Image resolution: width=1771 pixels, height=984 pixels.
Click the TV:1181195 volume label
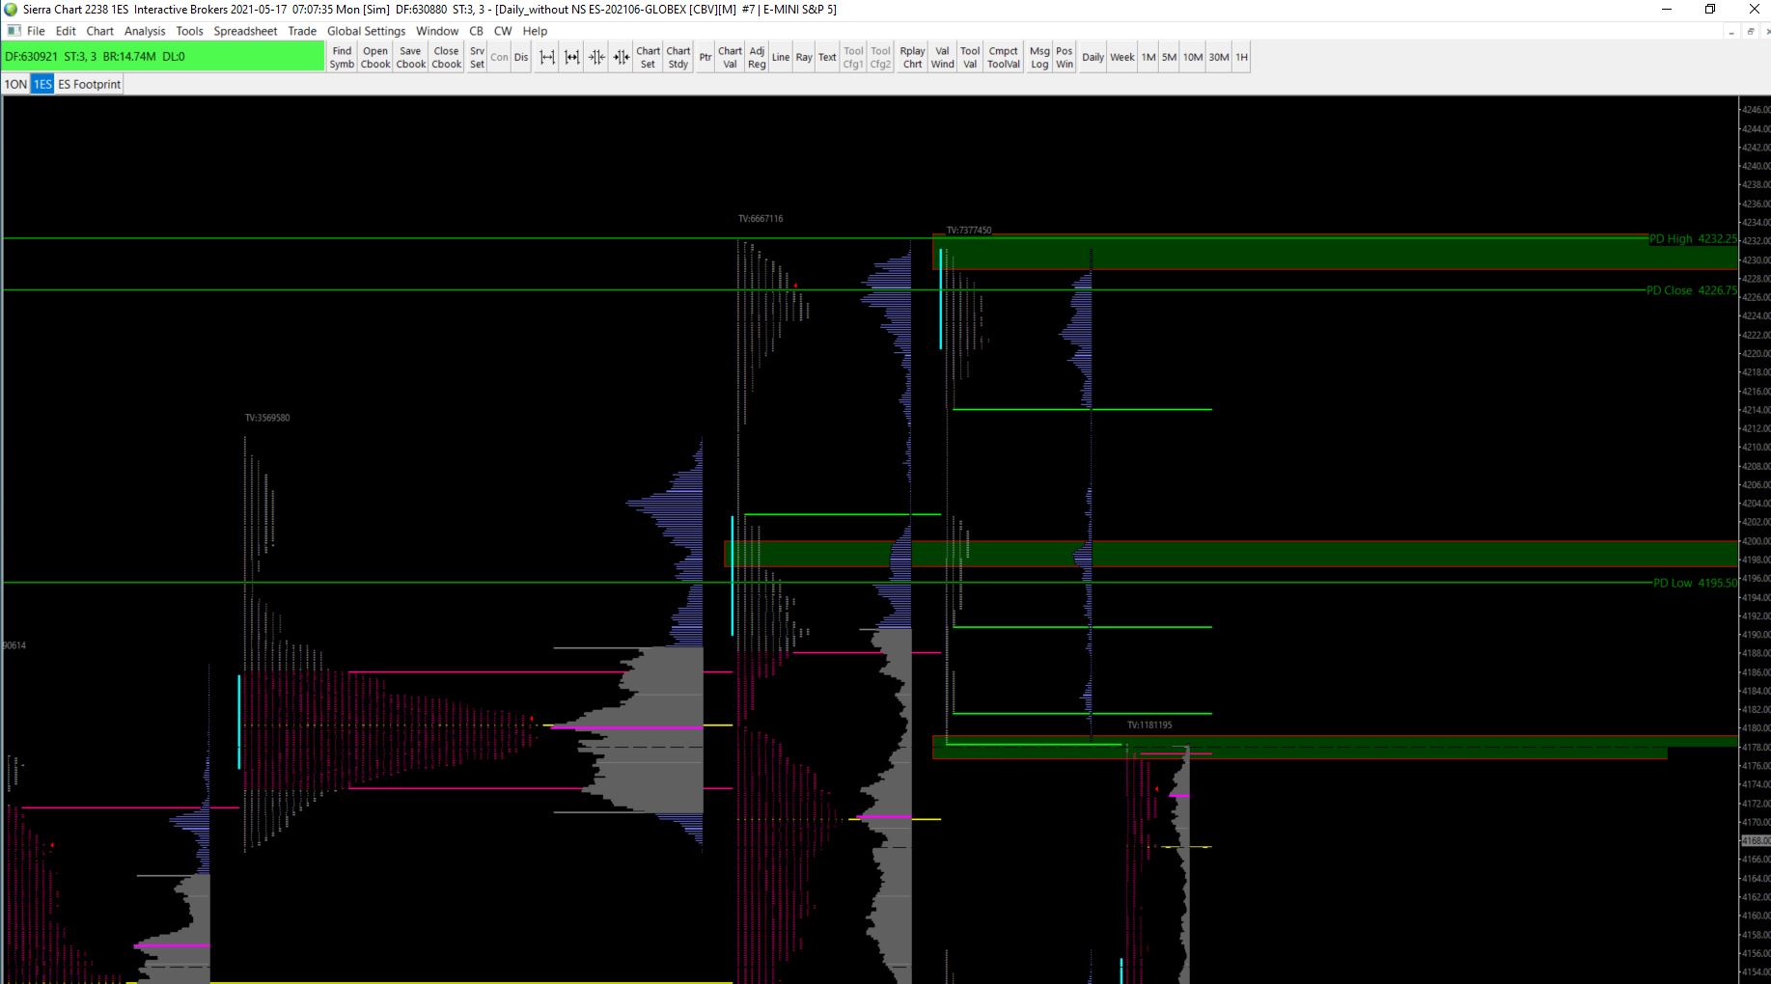[x=1149, y=724]
